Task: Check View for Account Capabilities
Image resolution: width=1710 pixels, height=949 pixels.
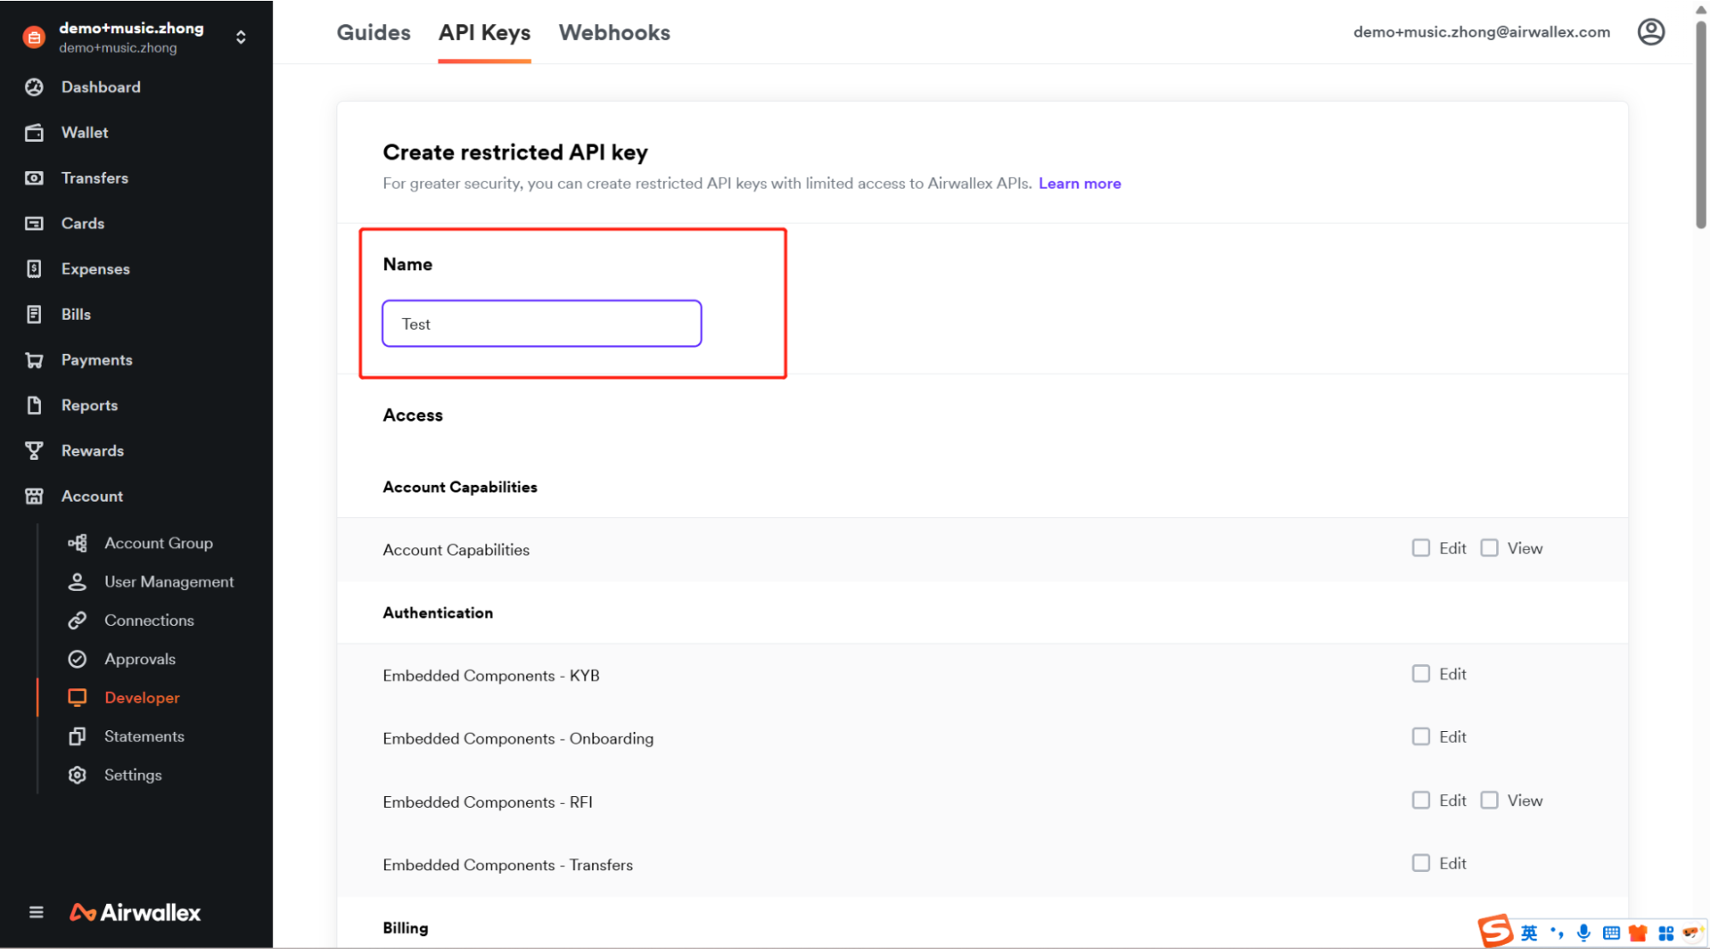Action: point(1489,548)
